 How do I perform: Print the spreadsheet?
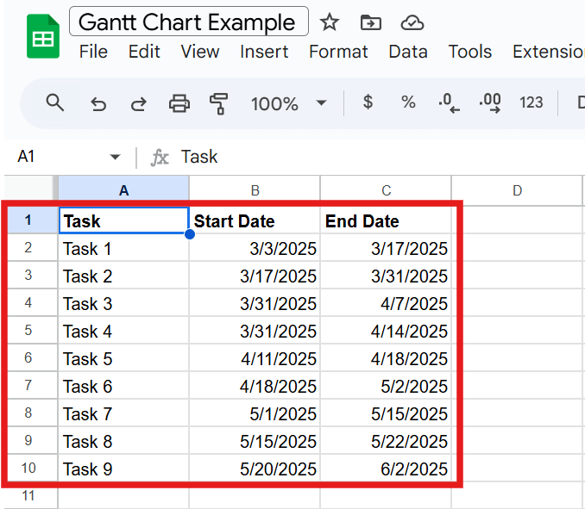[179, 104]
